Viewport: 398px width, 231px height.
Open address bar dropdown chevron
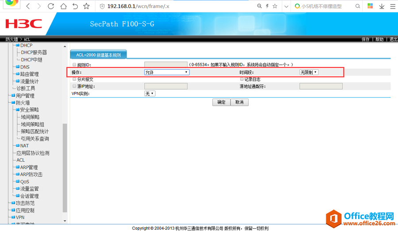286,7
